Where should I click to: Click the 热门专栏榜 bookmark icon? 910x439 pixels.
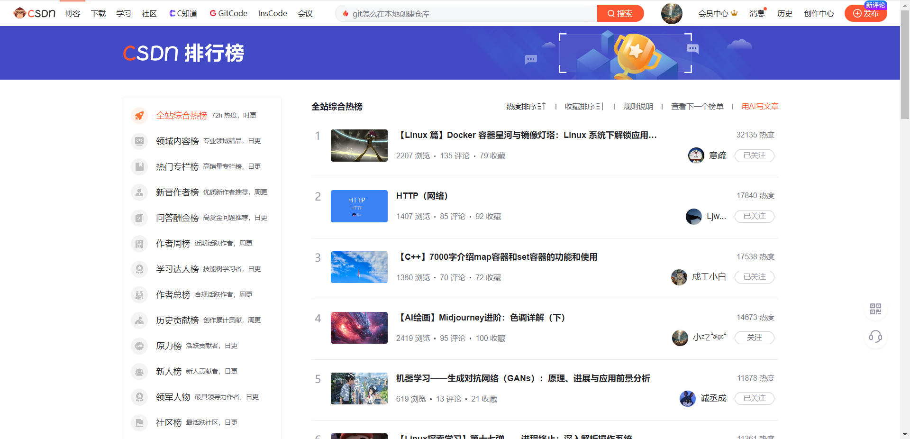coord(139,167)
